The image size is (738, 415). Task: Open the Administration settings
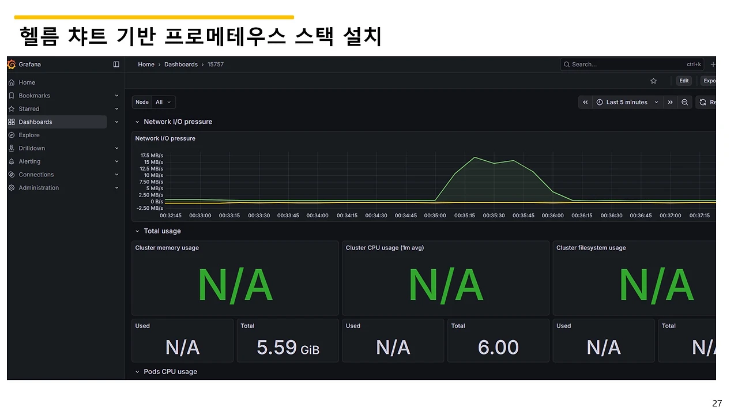click(x=39, y=187)
